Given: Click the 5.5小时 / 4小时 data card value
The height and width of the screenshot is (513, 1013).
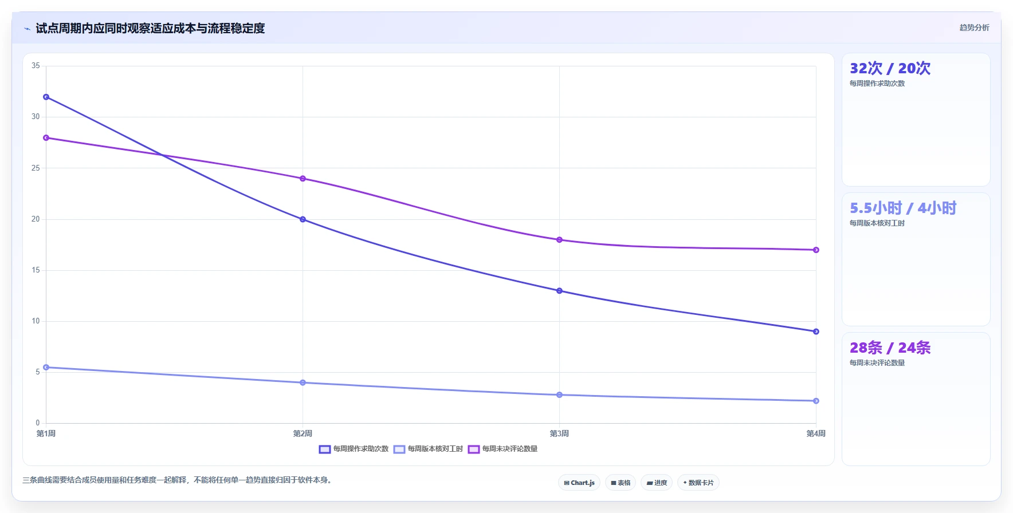Looking at the screenshot, I should click(903, 208).
